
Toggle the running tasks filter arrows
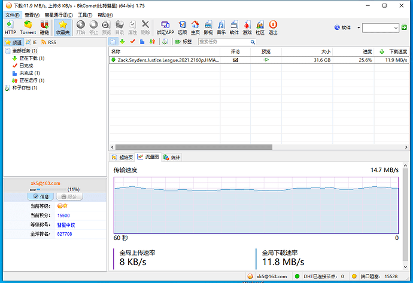[x=152, y=42]
